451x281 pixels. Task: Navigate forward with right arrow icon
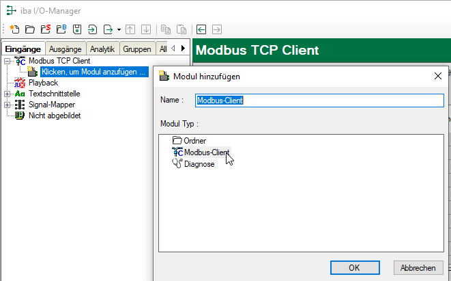coord(217,29)
